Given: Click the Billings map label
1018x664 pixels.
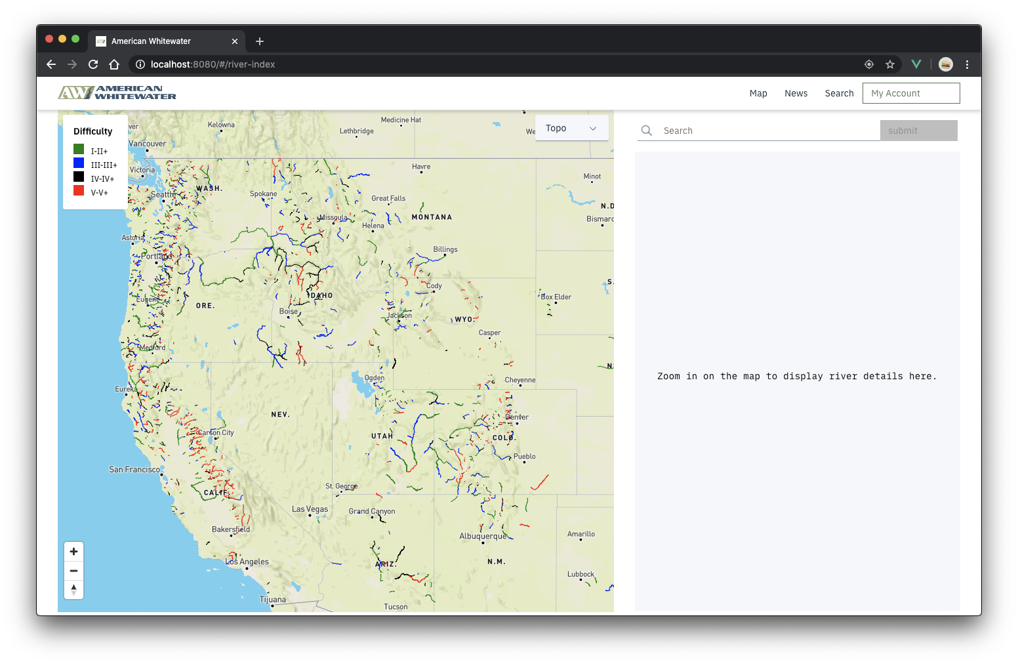Looking at the screenshot, I should pyautogui.click(x=445, y=249).
